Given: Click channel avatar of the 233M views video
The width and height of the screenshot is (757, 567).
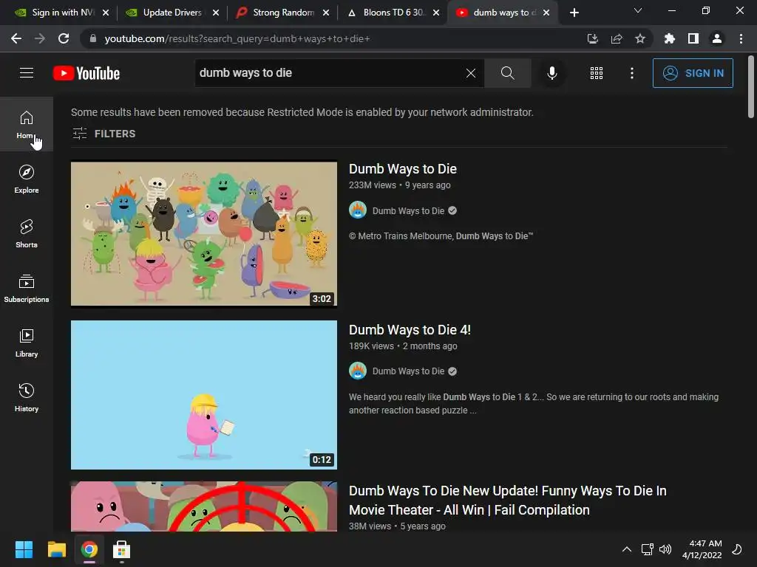Looking at the screenshot, I should tap(358, 210).
